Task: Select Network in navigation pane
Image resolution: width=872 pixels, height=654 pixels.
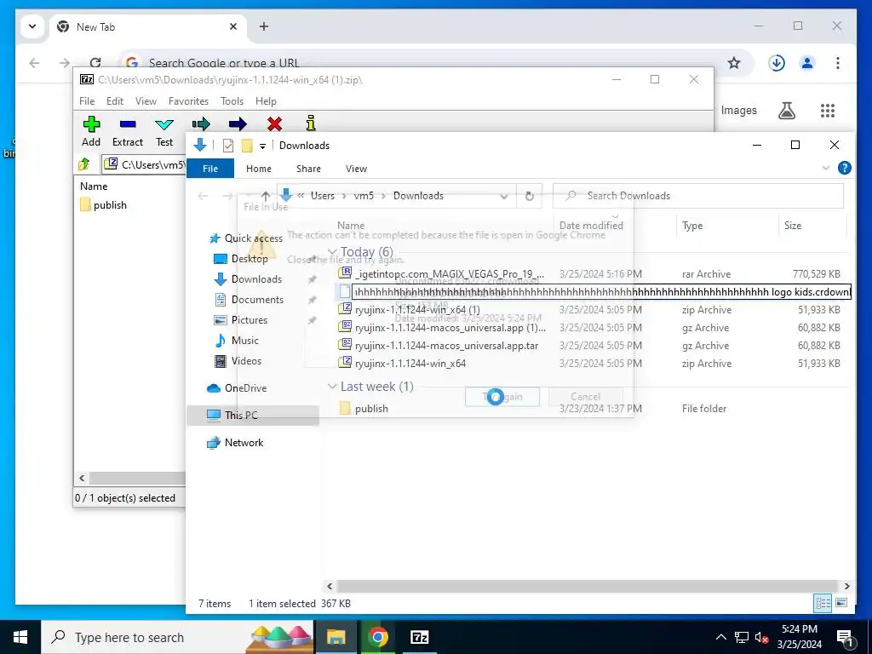Action: pos(235,443)
